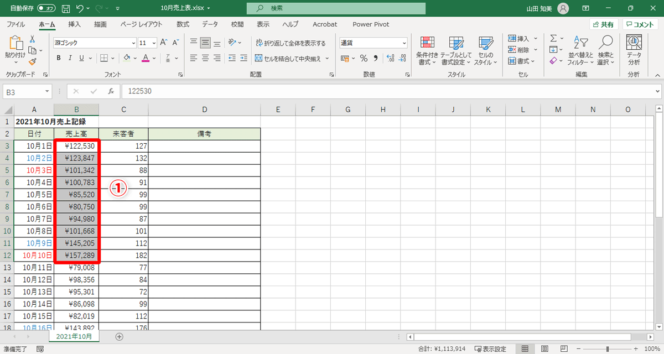664x354 pixels.
Task: Switch to the 数式 tab
Action: (x=183, y=24)
